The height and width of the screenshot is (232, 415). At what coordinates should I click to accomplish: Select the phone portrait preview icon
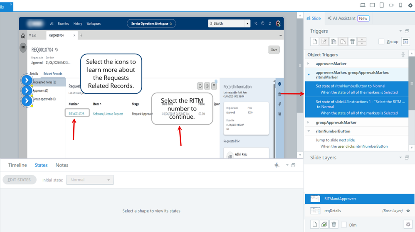click(400, 5)
